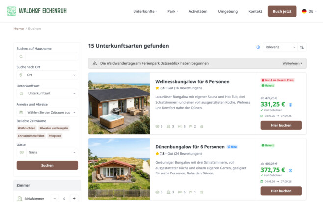This screenshot has height=202, width=323.
Task: Click the persons icon in the Wellnessbungalow features
Action: click(x=157, y=126)
